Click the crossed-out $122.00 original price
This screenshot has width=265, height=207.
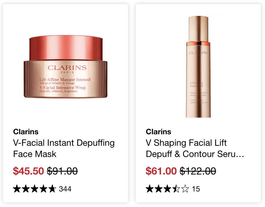(x=198, y=171)
